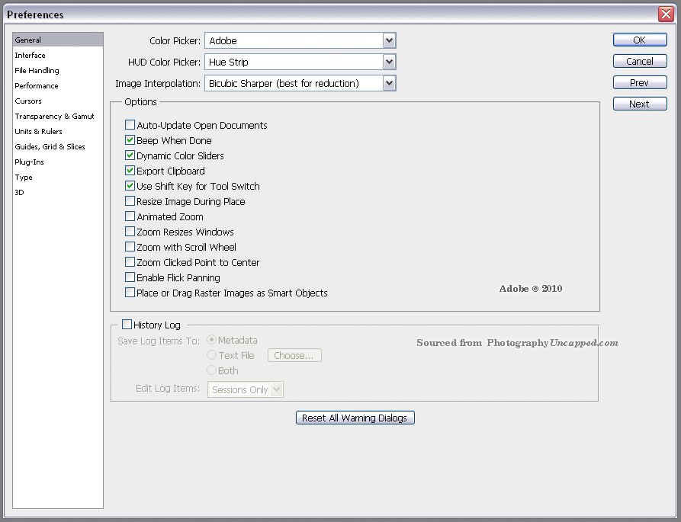The image size is (681, 522).
Task: Open the Performance preferences section
Action: [36, 85]
